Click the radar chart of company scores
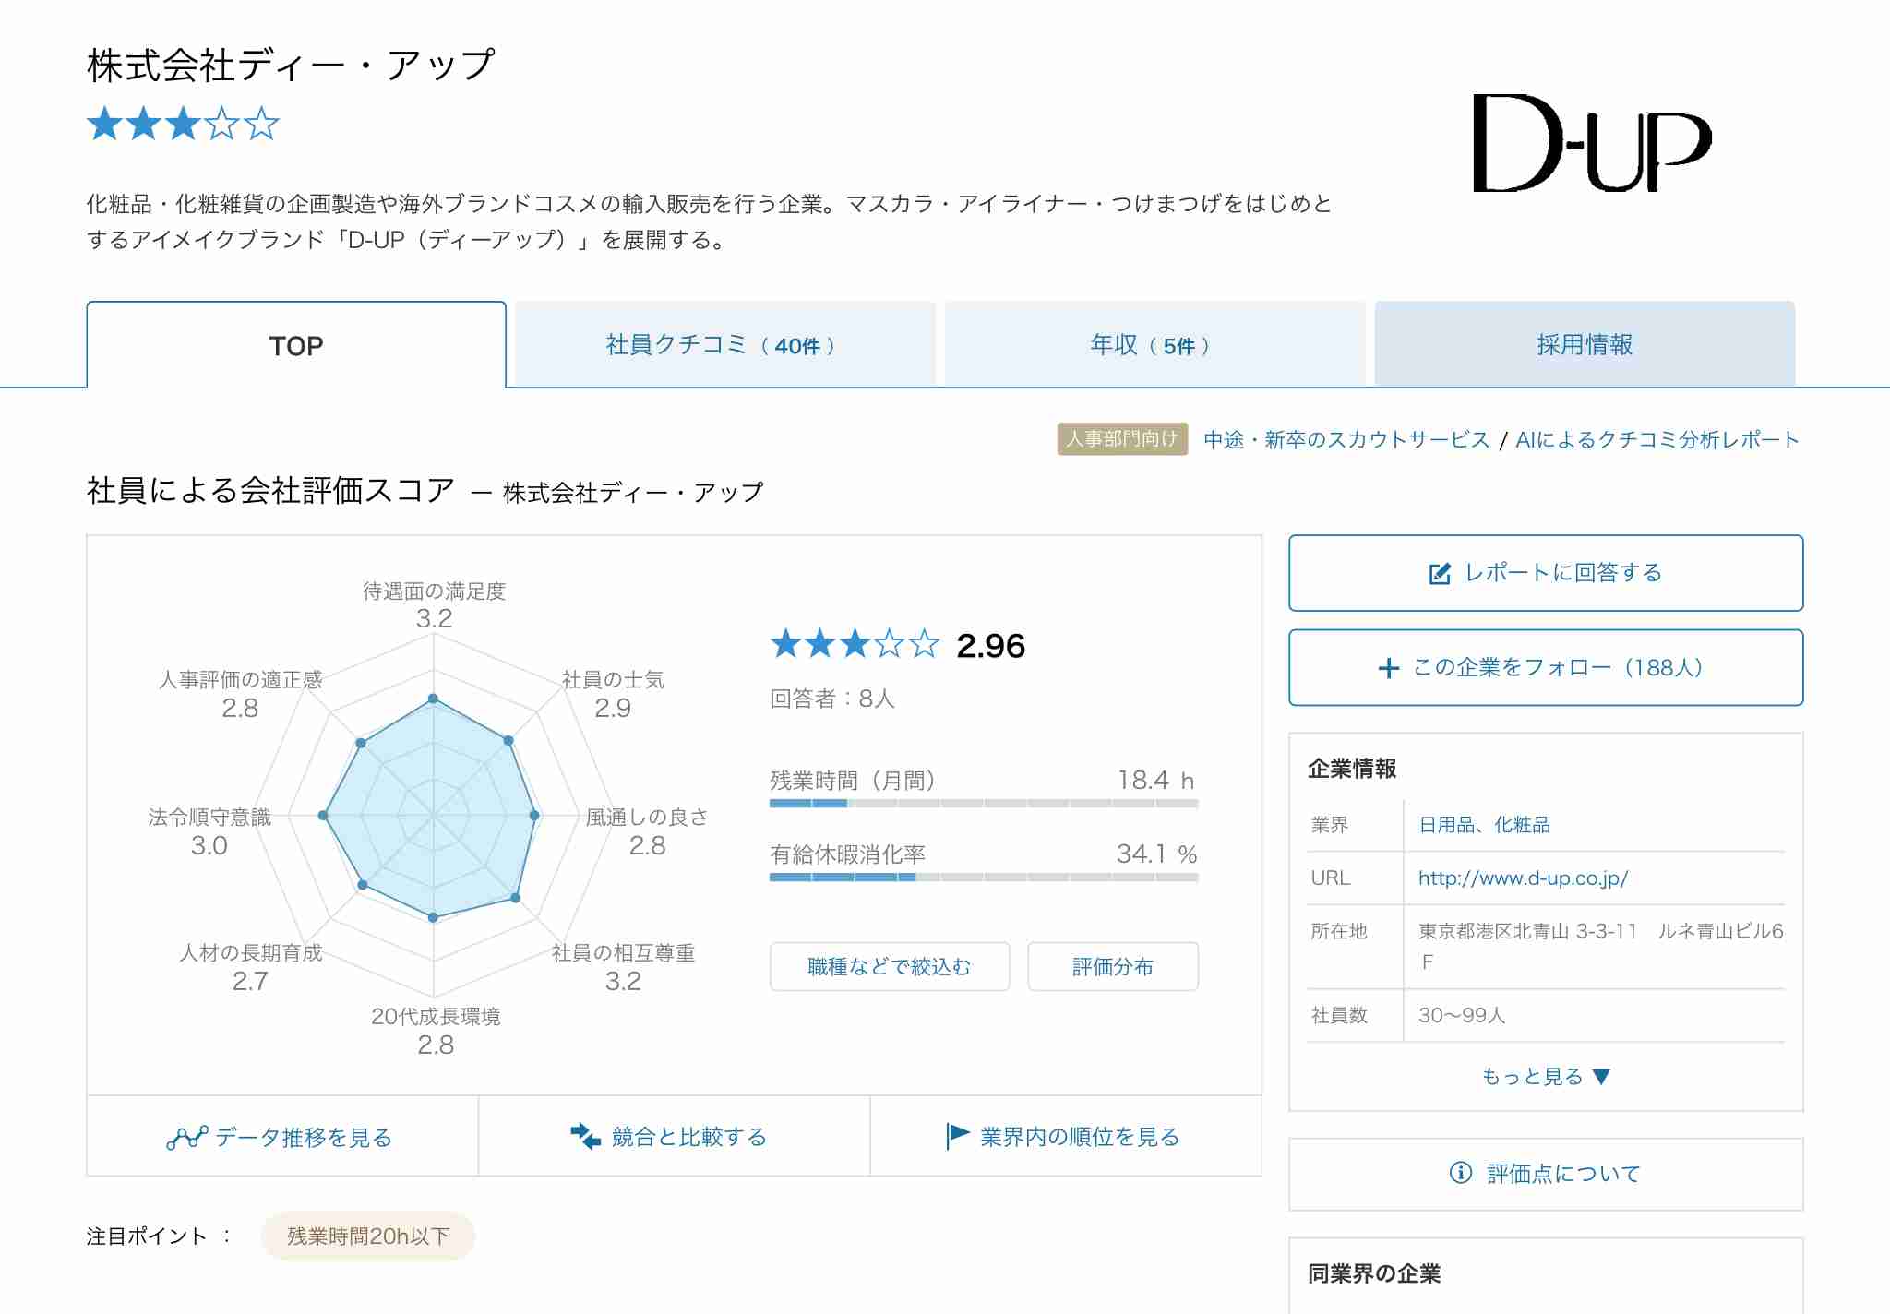Image resolution: width=1890 pixels, height=1314 pixels. [434, 812]
